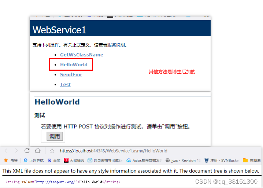The image size is (263, 188).
Task: Go back with the browser back arrow
Action: point(6,151)
